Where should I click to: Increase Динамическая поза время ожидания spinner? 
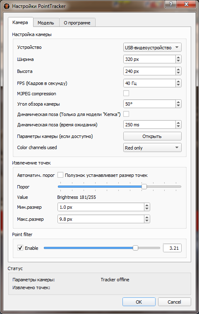[178, 123]
